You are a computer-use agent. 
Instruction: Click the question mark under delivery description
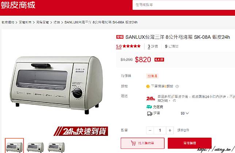coord(174,101)
